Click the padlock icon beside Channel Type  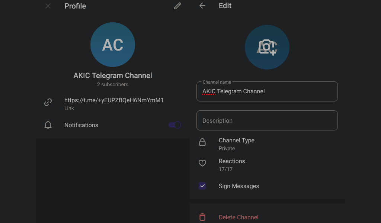click(202, 142)
